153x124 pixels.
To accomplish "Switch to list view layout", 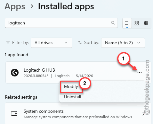I will click(x=127, y=23).
